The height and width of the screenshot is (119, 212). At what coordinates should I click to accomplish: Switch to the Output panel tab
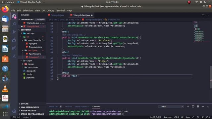(x=69, y=106)
